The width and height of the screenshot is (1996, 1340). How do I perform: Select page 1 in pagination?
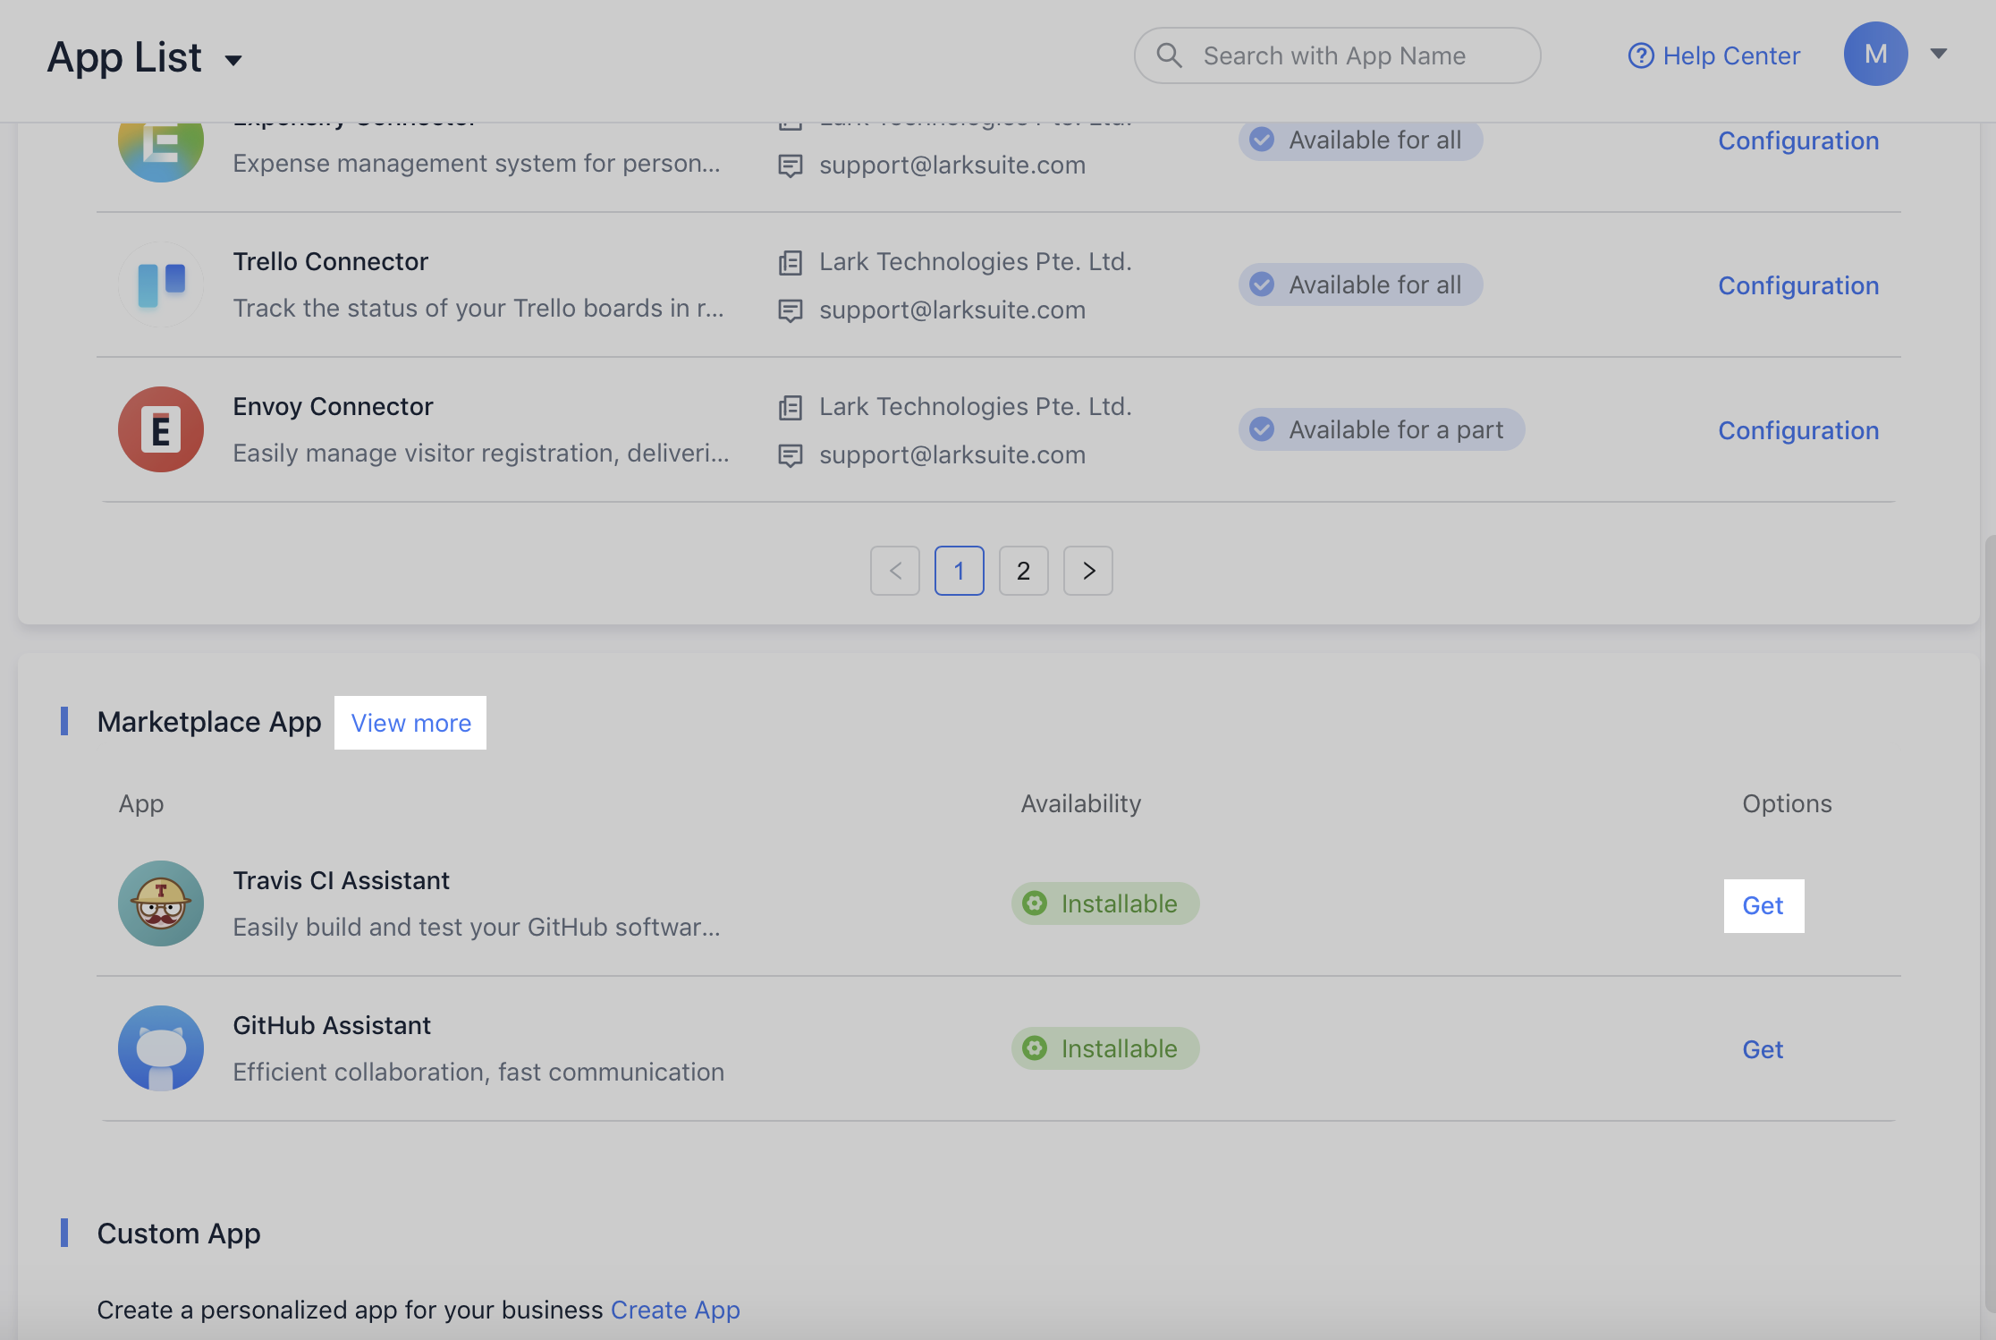[x=959, y=571]
